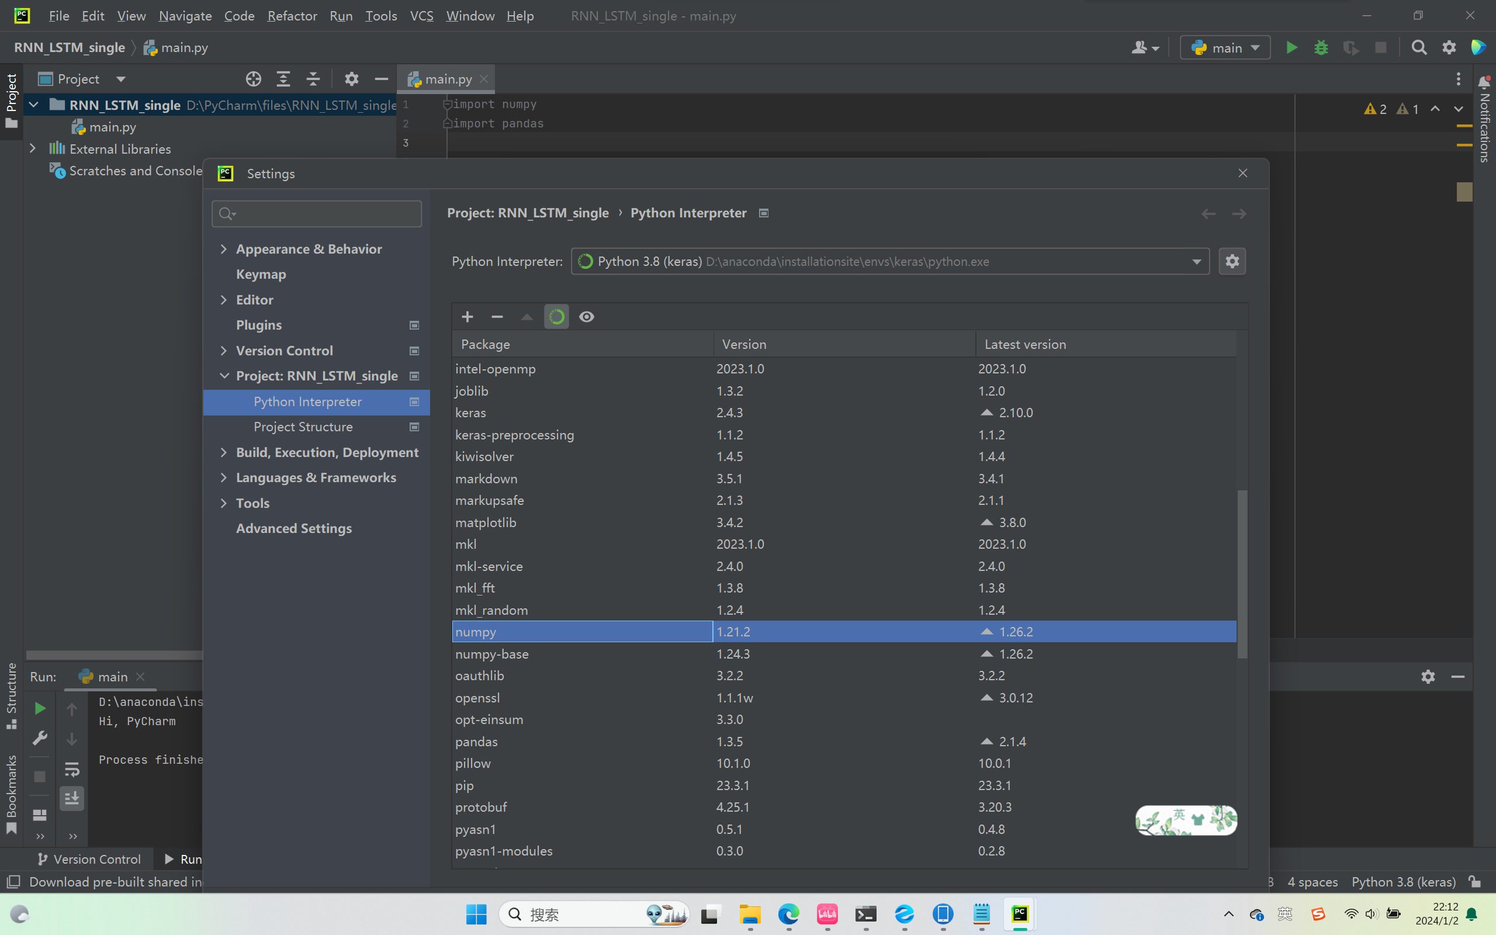This screenshot has width=1496, height=935.
Task: Select the main.py editor tab
Action: coord(446,79)
